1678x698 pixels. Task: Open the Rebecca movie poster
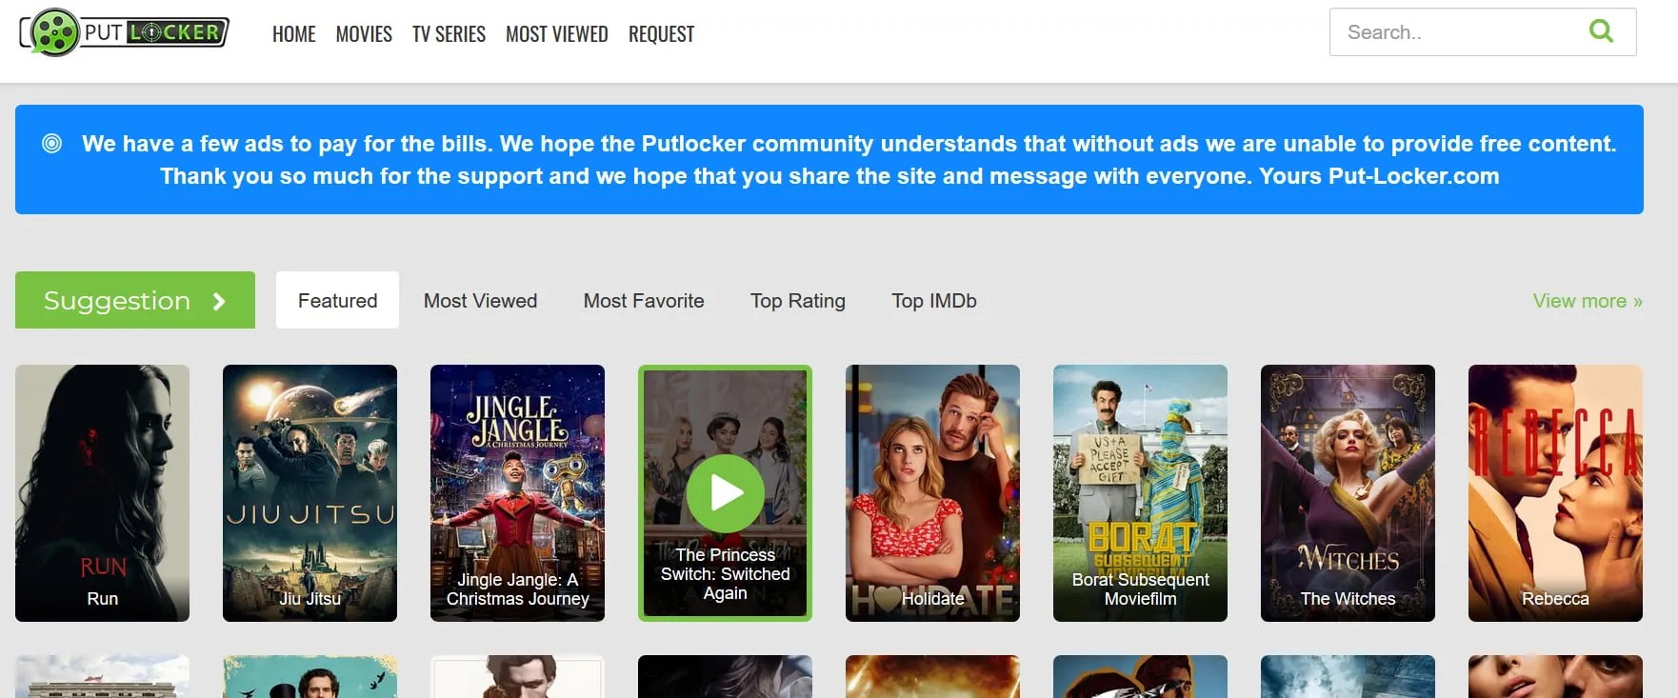coord(1555,493)
